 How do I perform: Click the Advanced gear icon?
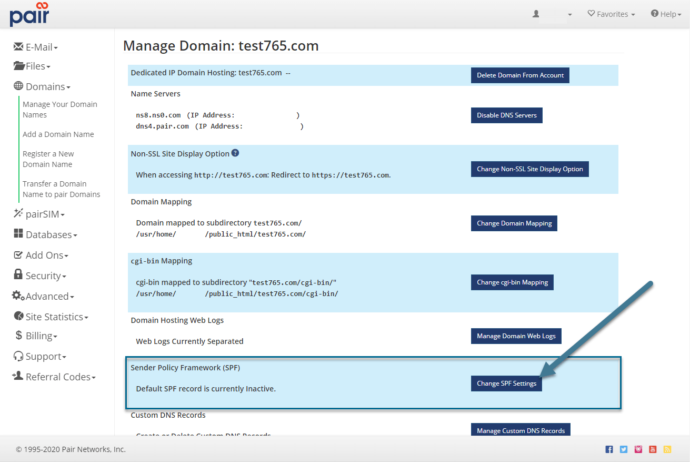(17, 296)
